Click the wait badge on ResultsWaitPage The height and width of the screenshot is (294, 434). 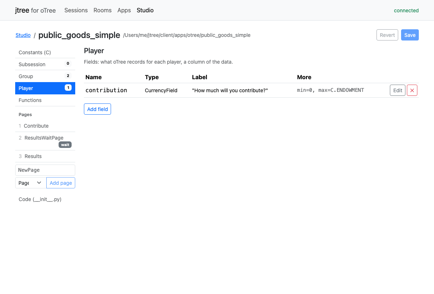coord(65,145)
